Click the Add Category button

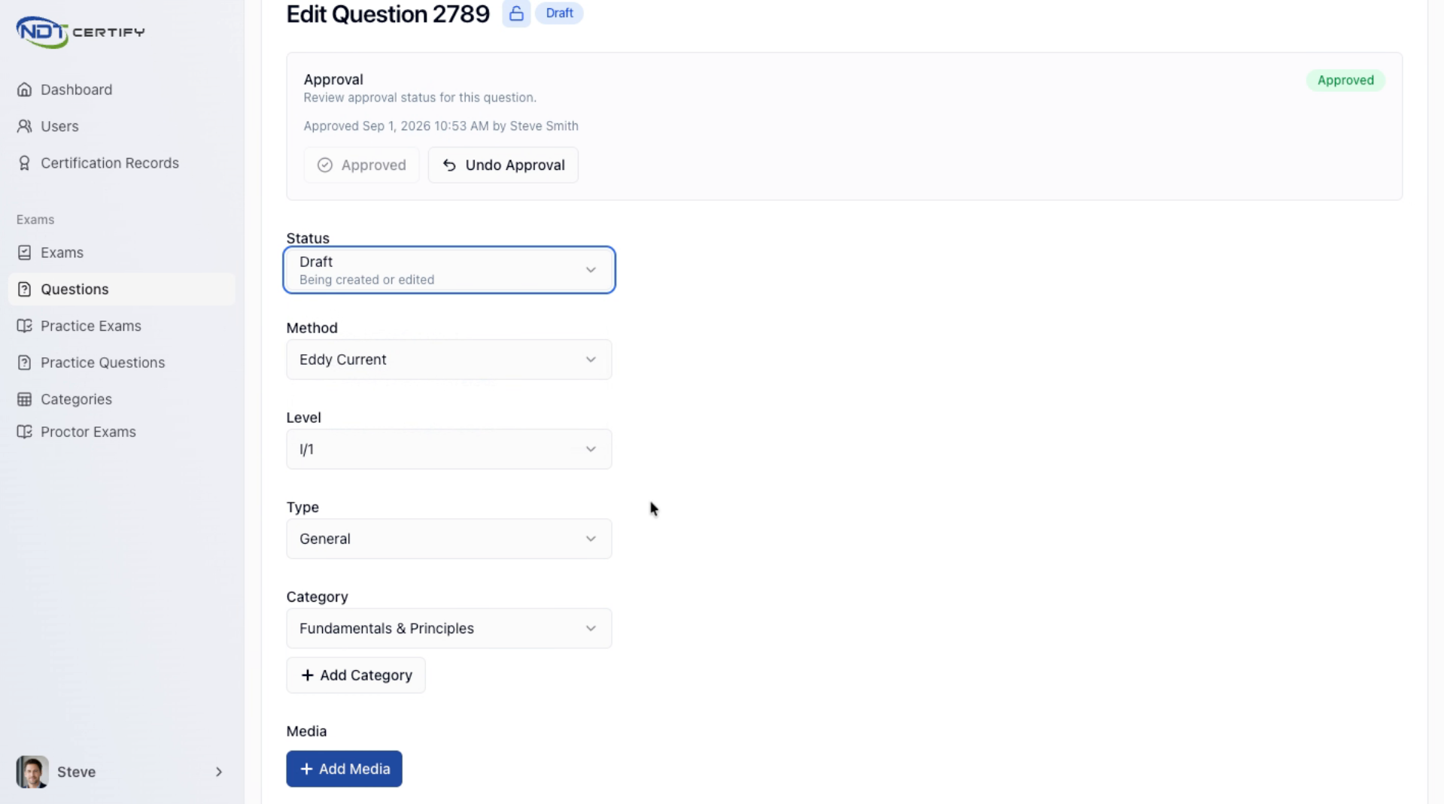click(356, 675)
